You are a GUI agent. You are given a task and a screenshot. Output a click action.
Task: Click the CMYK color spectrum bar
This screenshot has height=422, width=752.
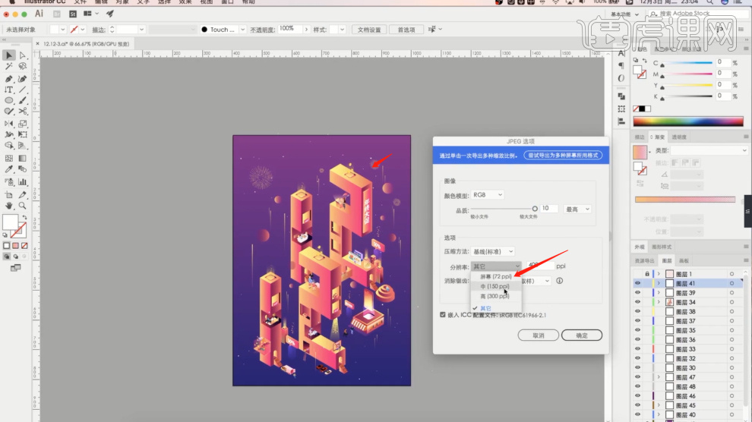tap(687, 121)
